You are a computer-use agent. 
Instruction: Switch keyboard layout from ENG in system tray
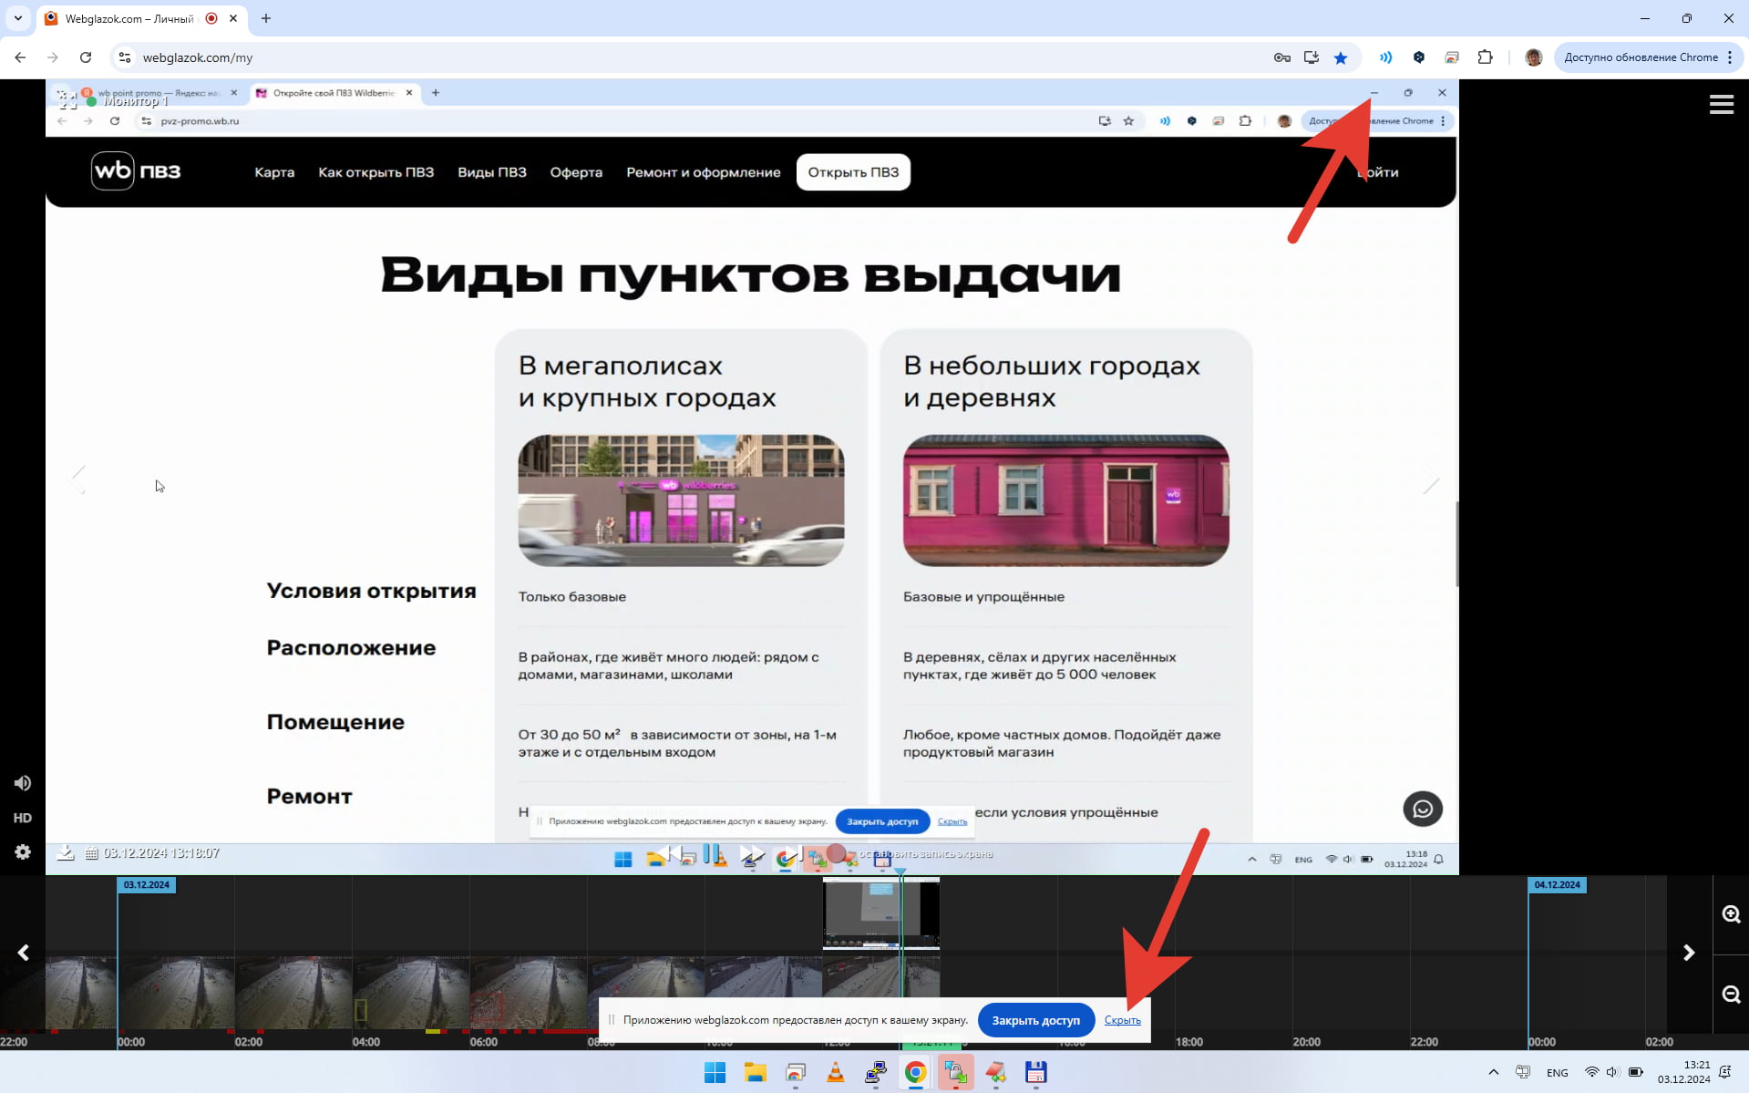(1557, 1073)
